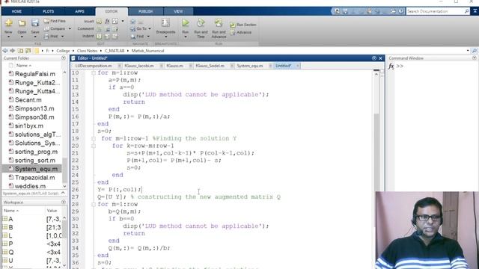
Task: Click the Find search tool
Action: tap(137, 37)
